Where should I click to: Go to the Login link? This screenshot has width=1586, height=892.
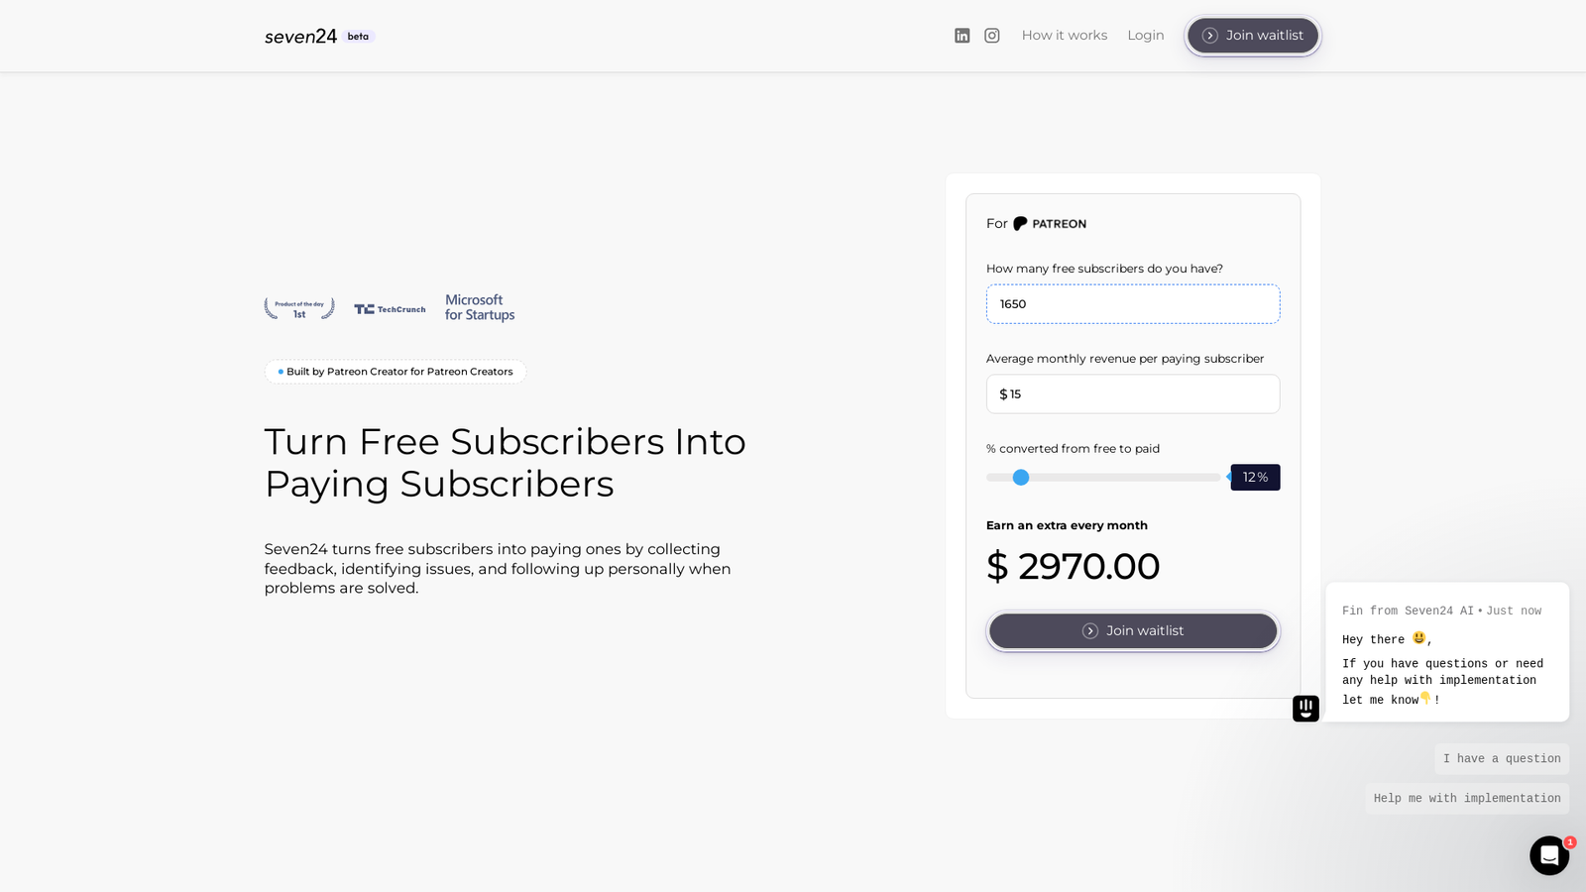tap(1145, 36)
